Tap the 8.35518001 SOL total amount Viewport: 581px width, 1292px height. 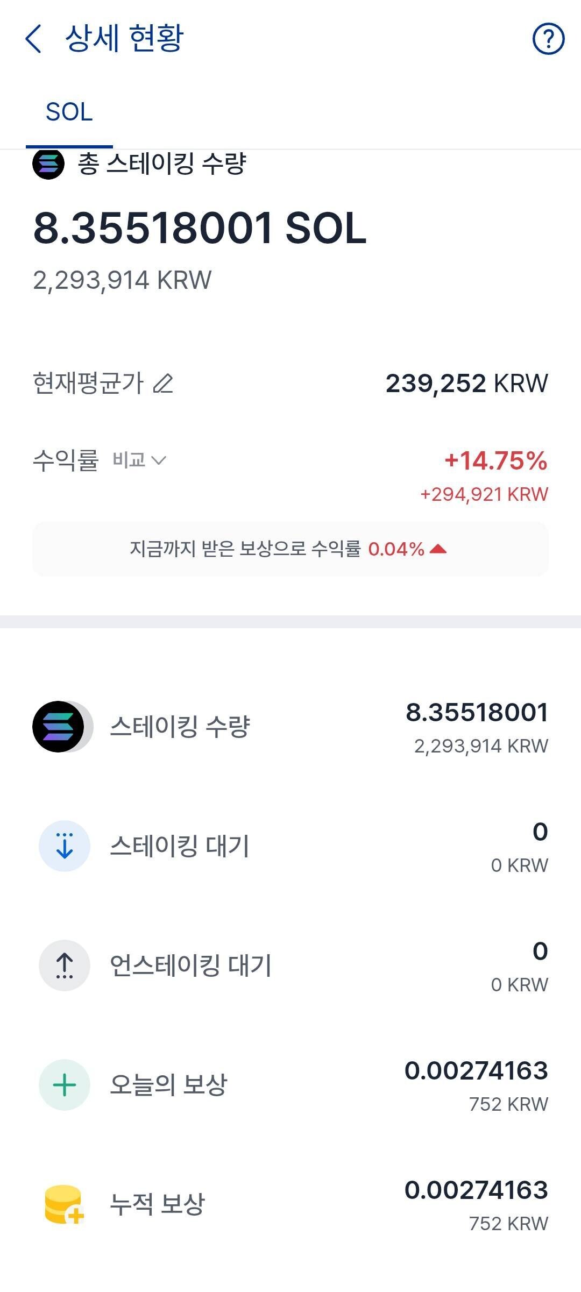click(200, 228)
